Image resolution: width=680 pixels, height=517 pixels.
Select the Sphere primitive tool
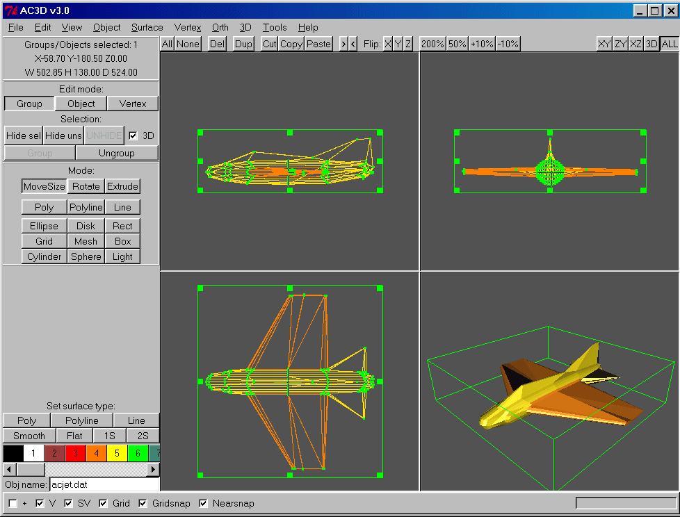coord(86,256)
